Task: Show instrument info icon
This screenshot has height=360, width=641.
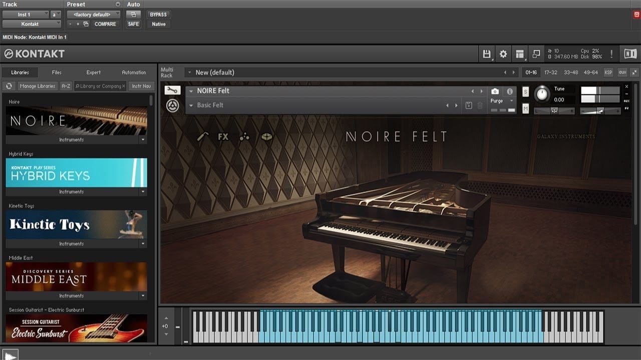Action: click(x=510, y=91)
